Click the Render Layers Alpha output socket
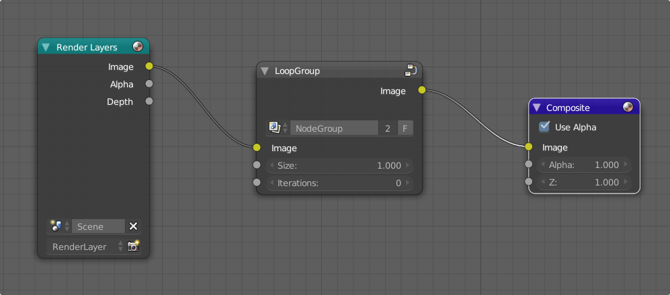Image resolution: width=670 pixels, height=295 pixels. (149, 84)
